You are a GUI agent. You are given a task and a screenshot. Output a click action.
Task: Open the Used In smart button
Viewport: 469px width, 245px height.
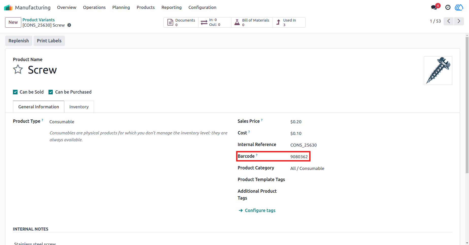click(x=289, y=22)
